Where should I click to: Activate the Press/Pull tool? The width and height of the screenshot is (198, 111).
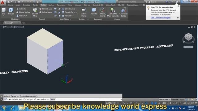click(x=22, y=16)
